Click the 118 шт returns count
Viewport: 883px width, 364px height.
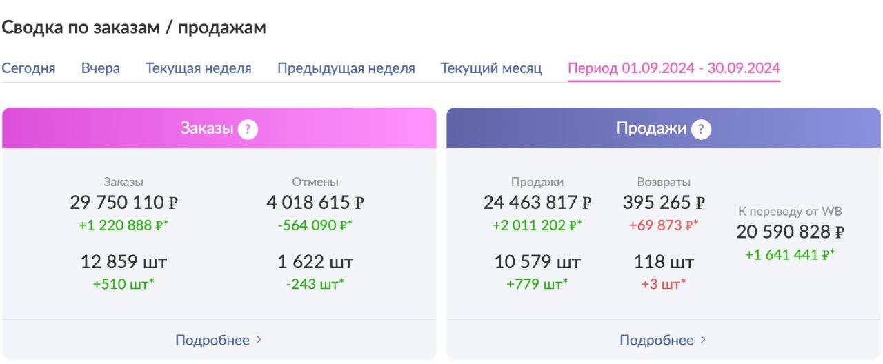(664, 262)
